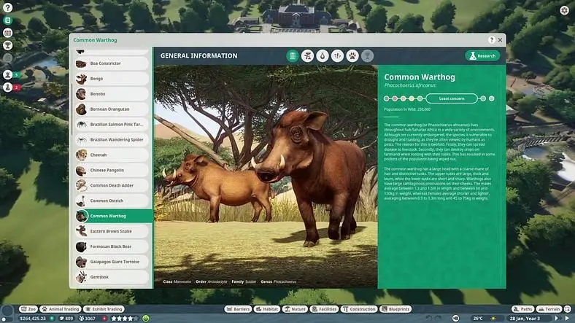
Task: Open the trophy objectives icon in left sidebar
Action: tap(8, 45)
